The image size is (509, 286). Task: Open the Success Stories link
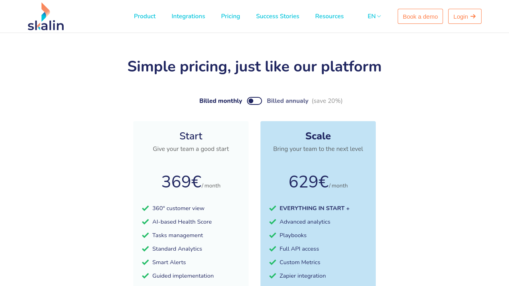click(x=278, y=16)
